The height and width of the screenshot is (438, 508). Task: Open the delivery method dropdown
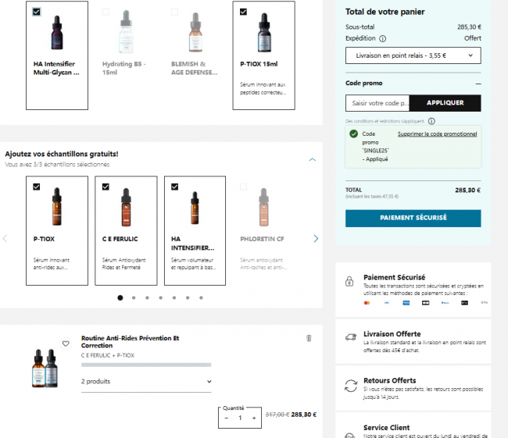pos(413,55)
